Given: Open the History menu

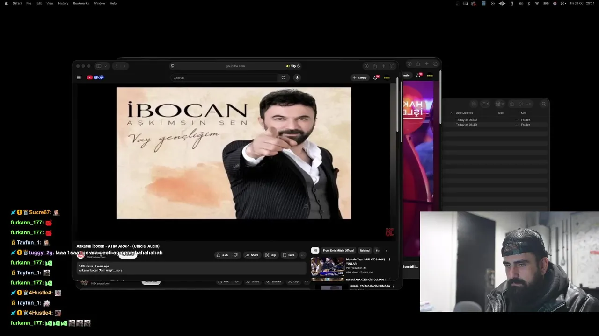Looking at the screenshot, I should (63, 3).
